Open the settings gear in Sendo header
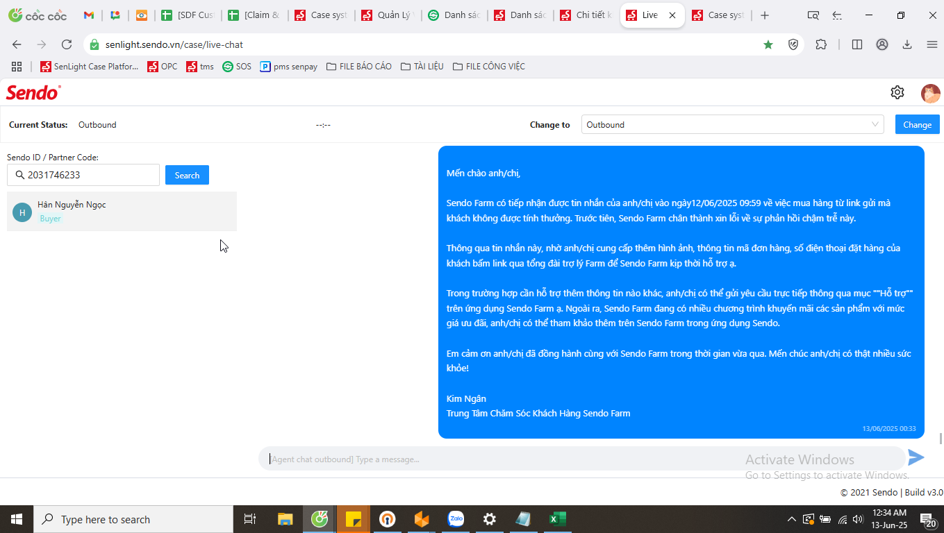Screen dimensions: 944x533 [x=897, y=92]
